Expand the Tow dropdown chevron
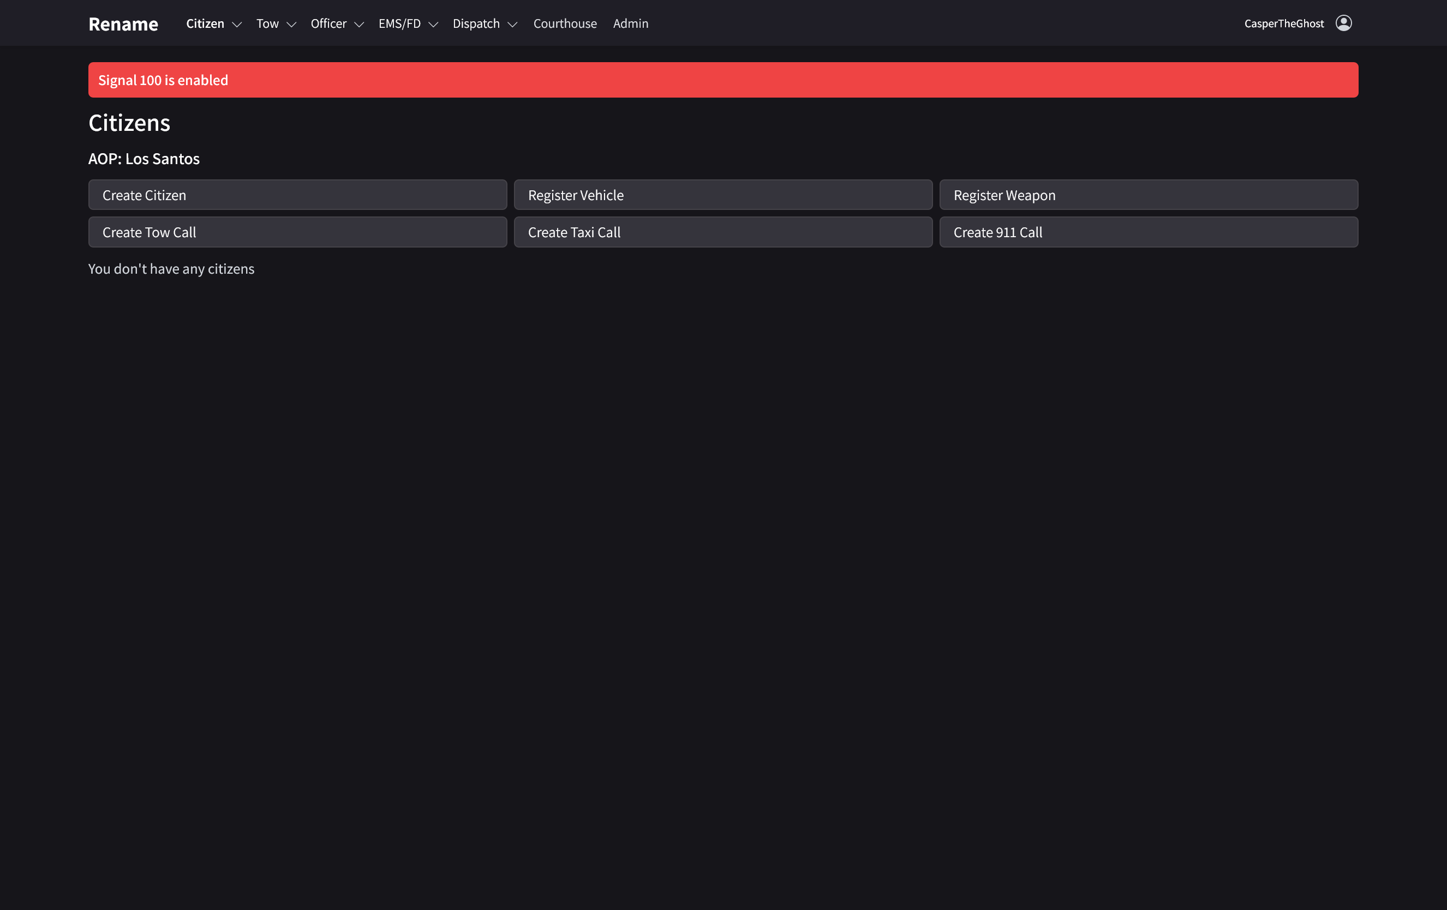 [291, 24]
